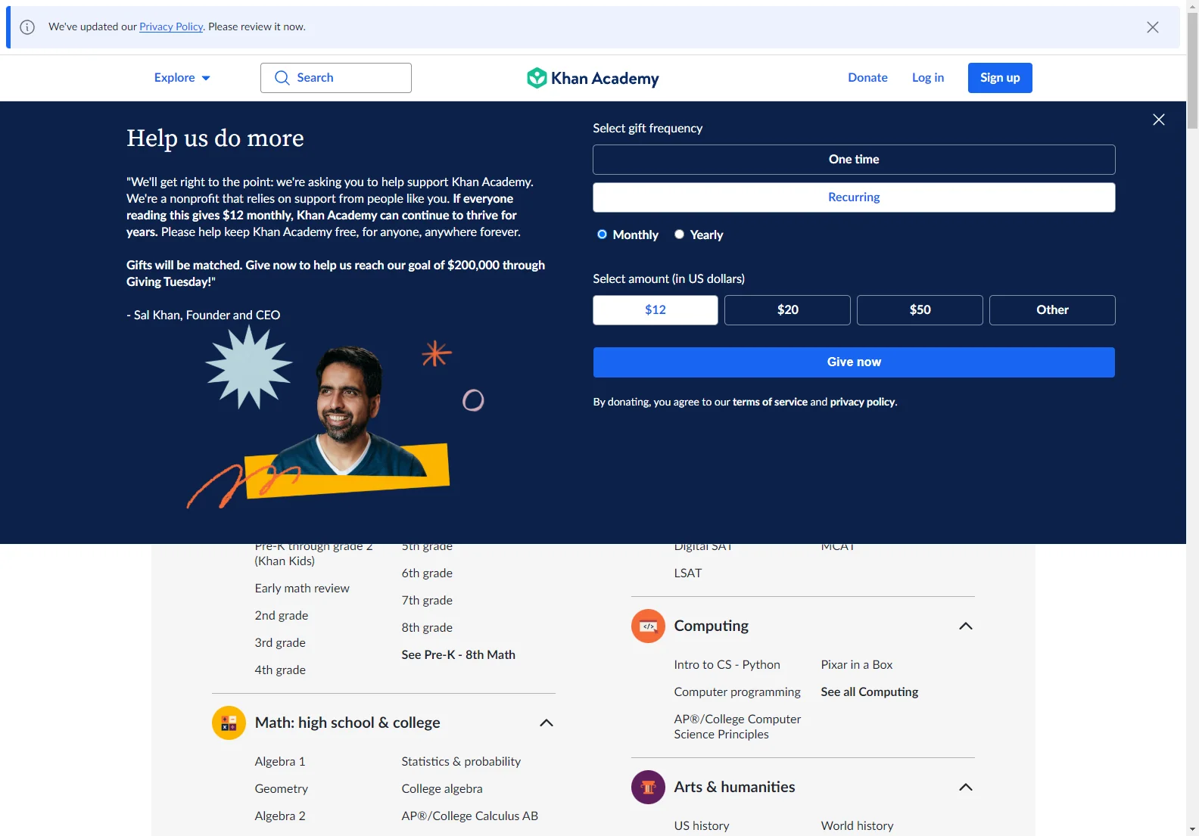Open College algebra course
Image resolution: width=1199 pixels, height=836 pixels.
(442, 789)
